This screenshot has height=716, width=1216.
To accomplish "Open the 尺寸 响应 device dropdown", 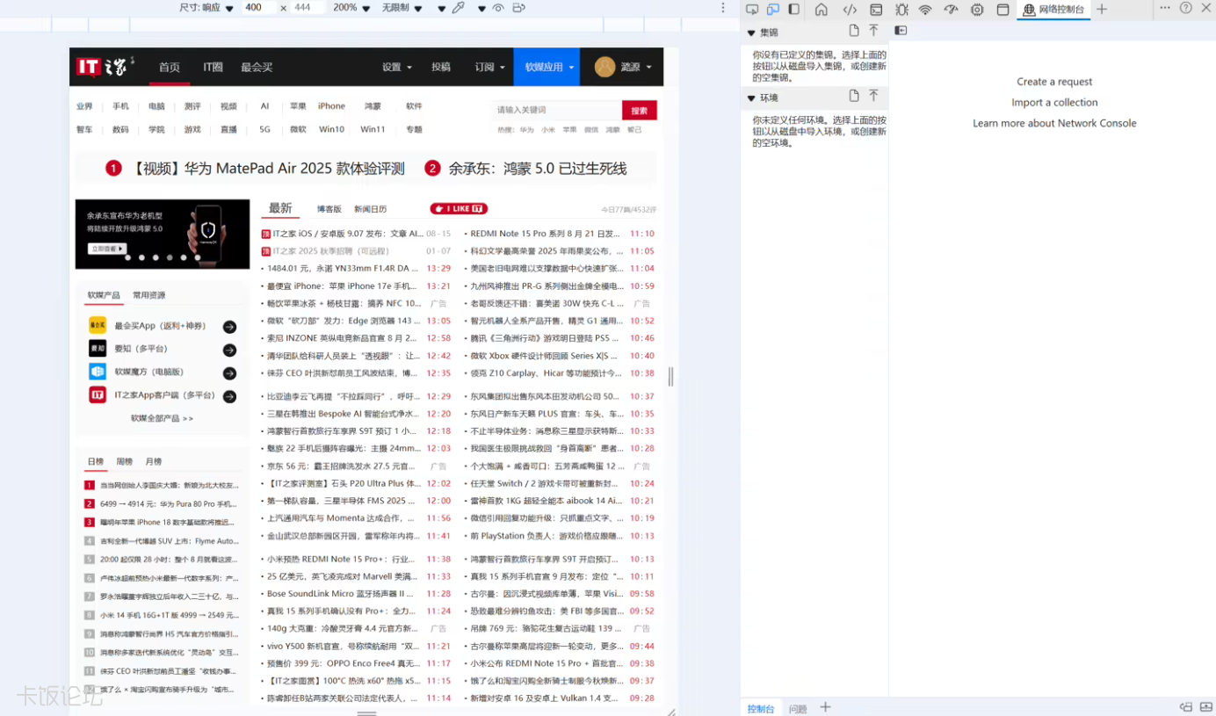I will 206,8.
